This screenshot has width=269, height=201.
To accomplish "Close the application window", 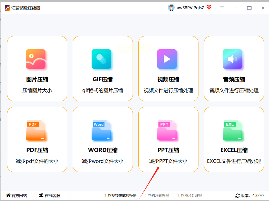I will tap(263, 8).
